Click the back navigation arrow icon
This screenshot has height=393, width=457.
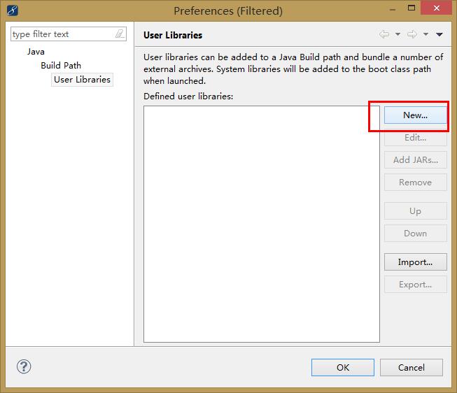click(384, 34)
